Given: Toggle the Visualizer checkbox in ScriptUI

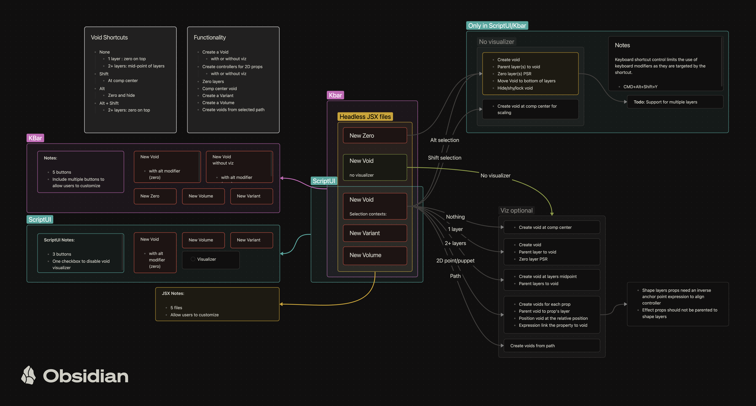Looking at the screenshot, I should tap(193, 259).
